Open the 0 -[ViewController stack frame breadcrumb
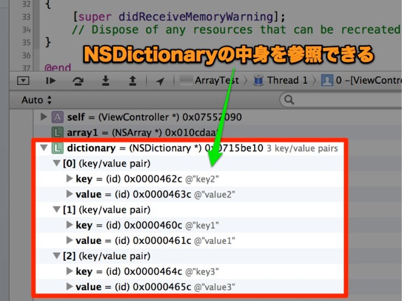The image size is (402, 301). click(x=362, y=80)
